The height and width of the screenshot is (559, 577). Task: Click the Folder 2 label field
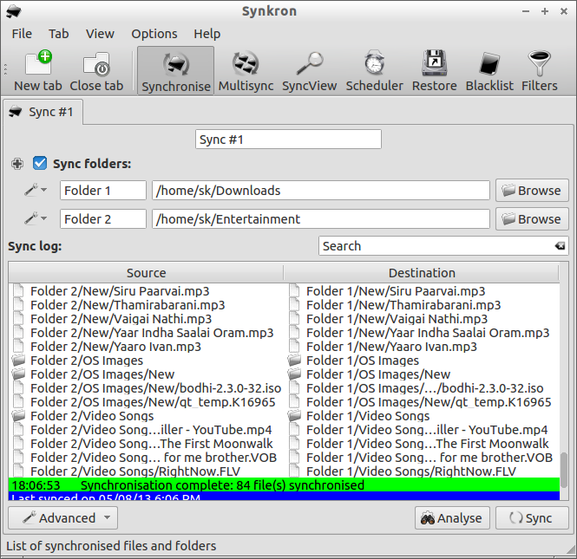pos(103,219)
